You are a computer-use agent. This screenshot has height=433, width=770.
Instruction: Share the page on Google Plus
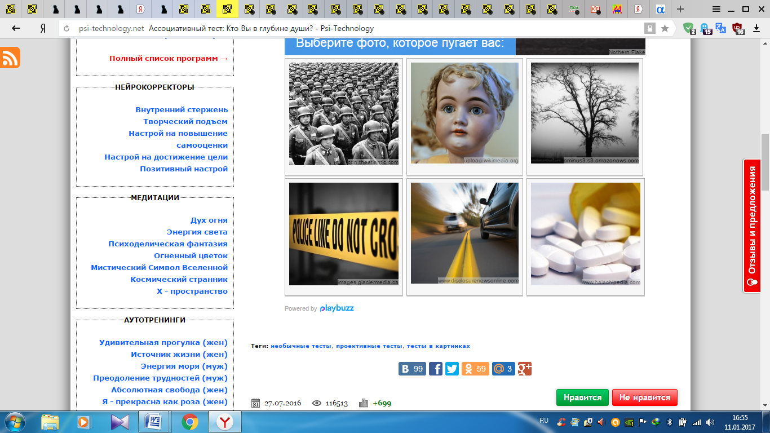coord(525,369)
